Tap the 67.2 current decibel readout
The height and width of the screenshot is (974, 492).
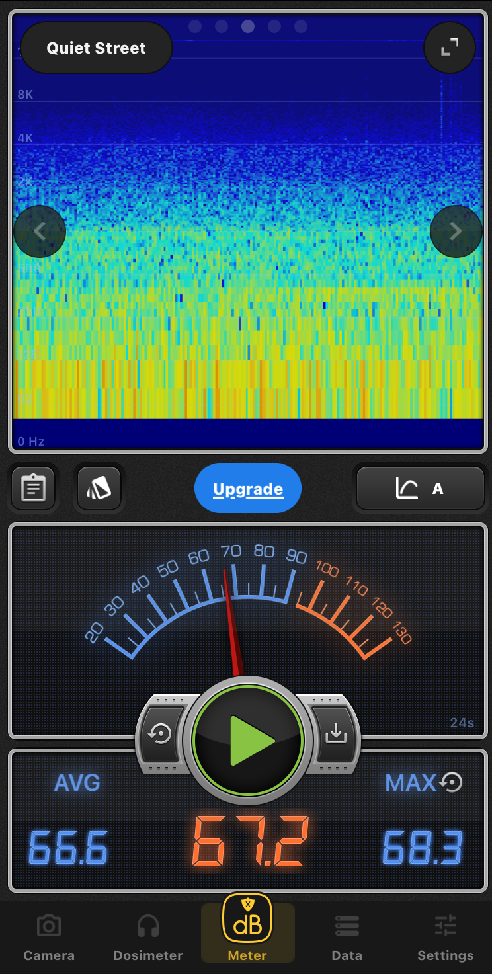click(x=250, y=842)
